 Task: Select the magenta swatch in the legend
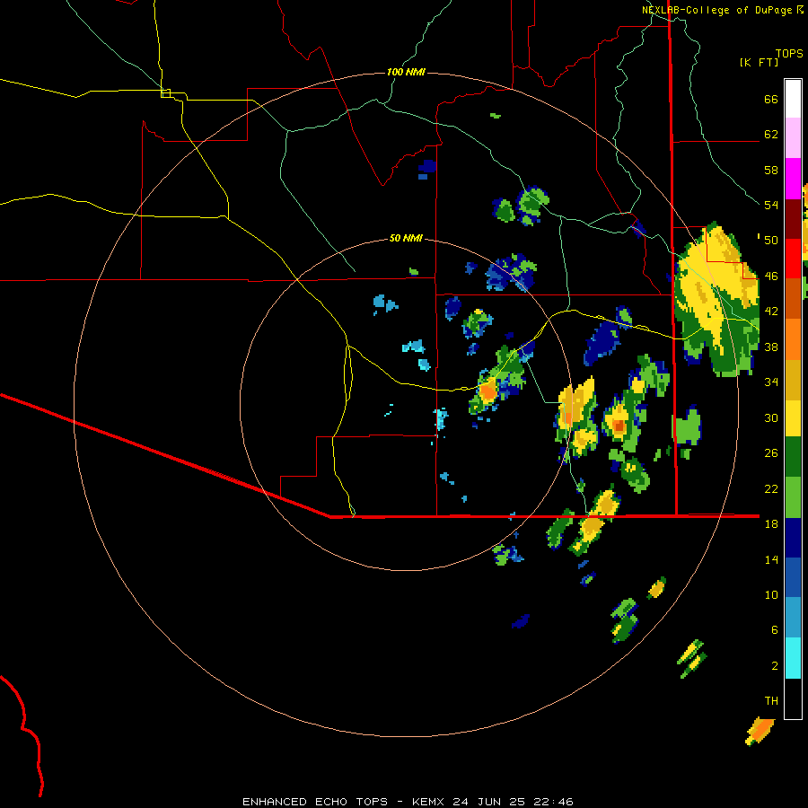point(793,179)
